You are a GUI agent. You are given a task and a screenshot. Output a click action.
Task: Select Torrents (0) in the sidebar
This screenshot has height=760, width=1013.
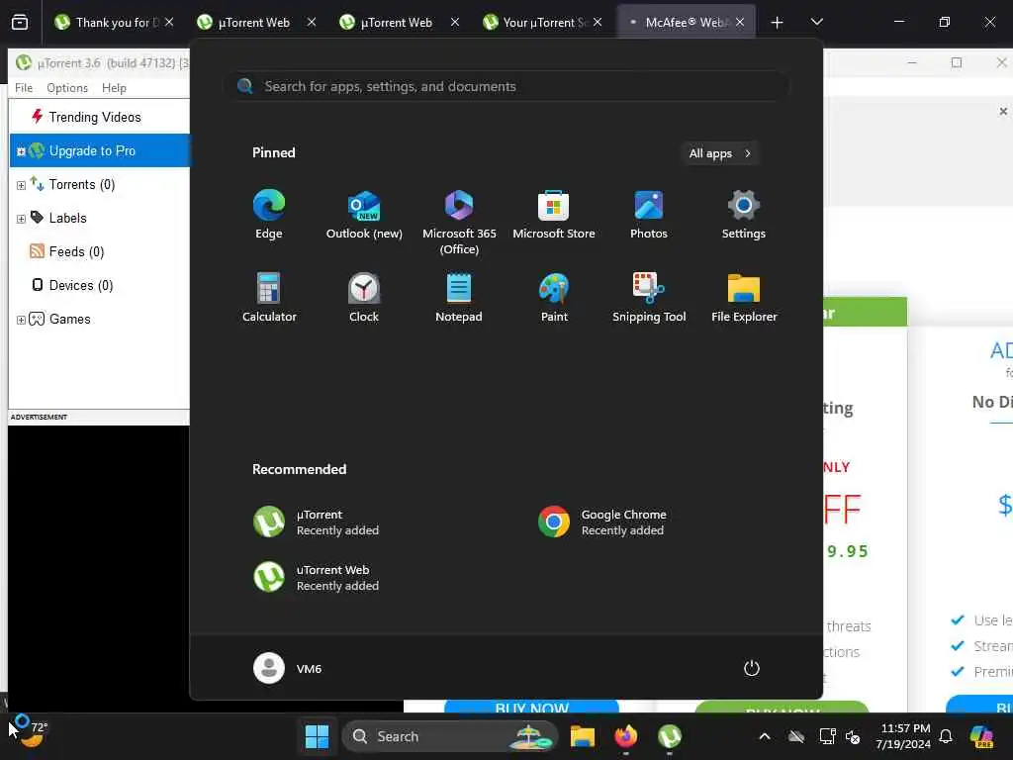(81, 185)
